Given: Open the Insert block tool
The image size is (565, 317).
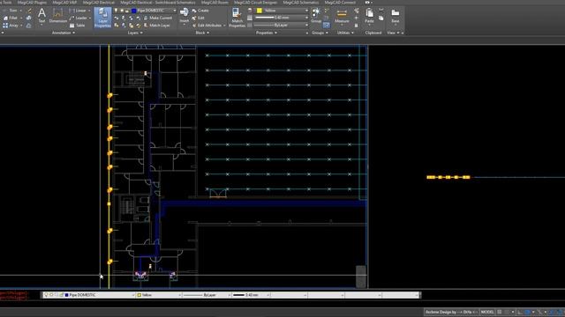Looking at the screenshot, I should tap(185, 16).
